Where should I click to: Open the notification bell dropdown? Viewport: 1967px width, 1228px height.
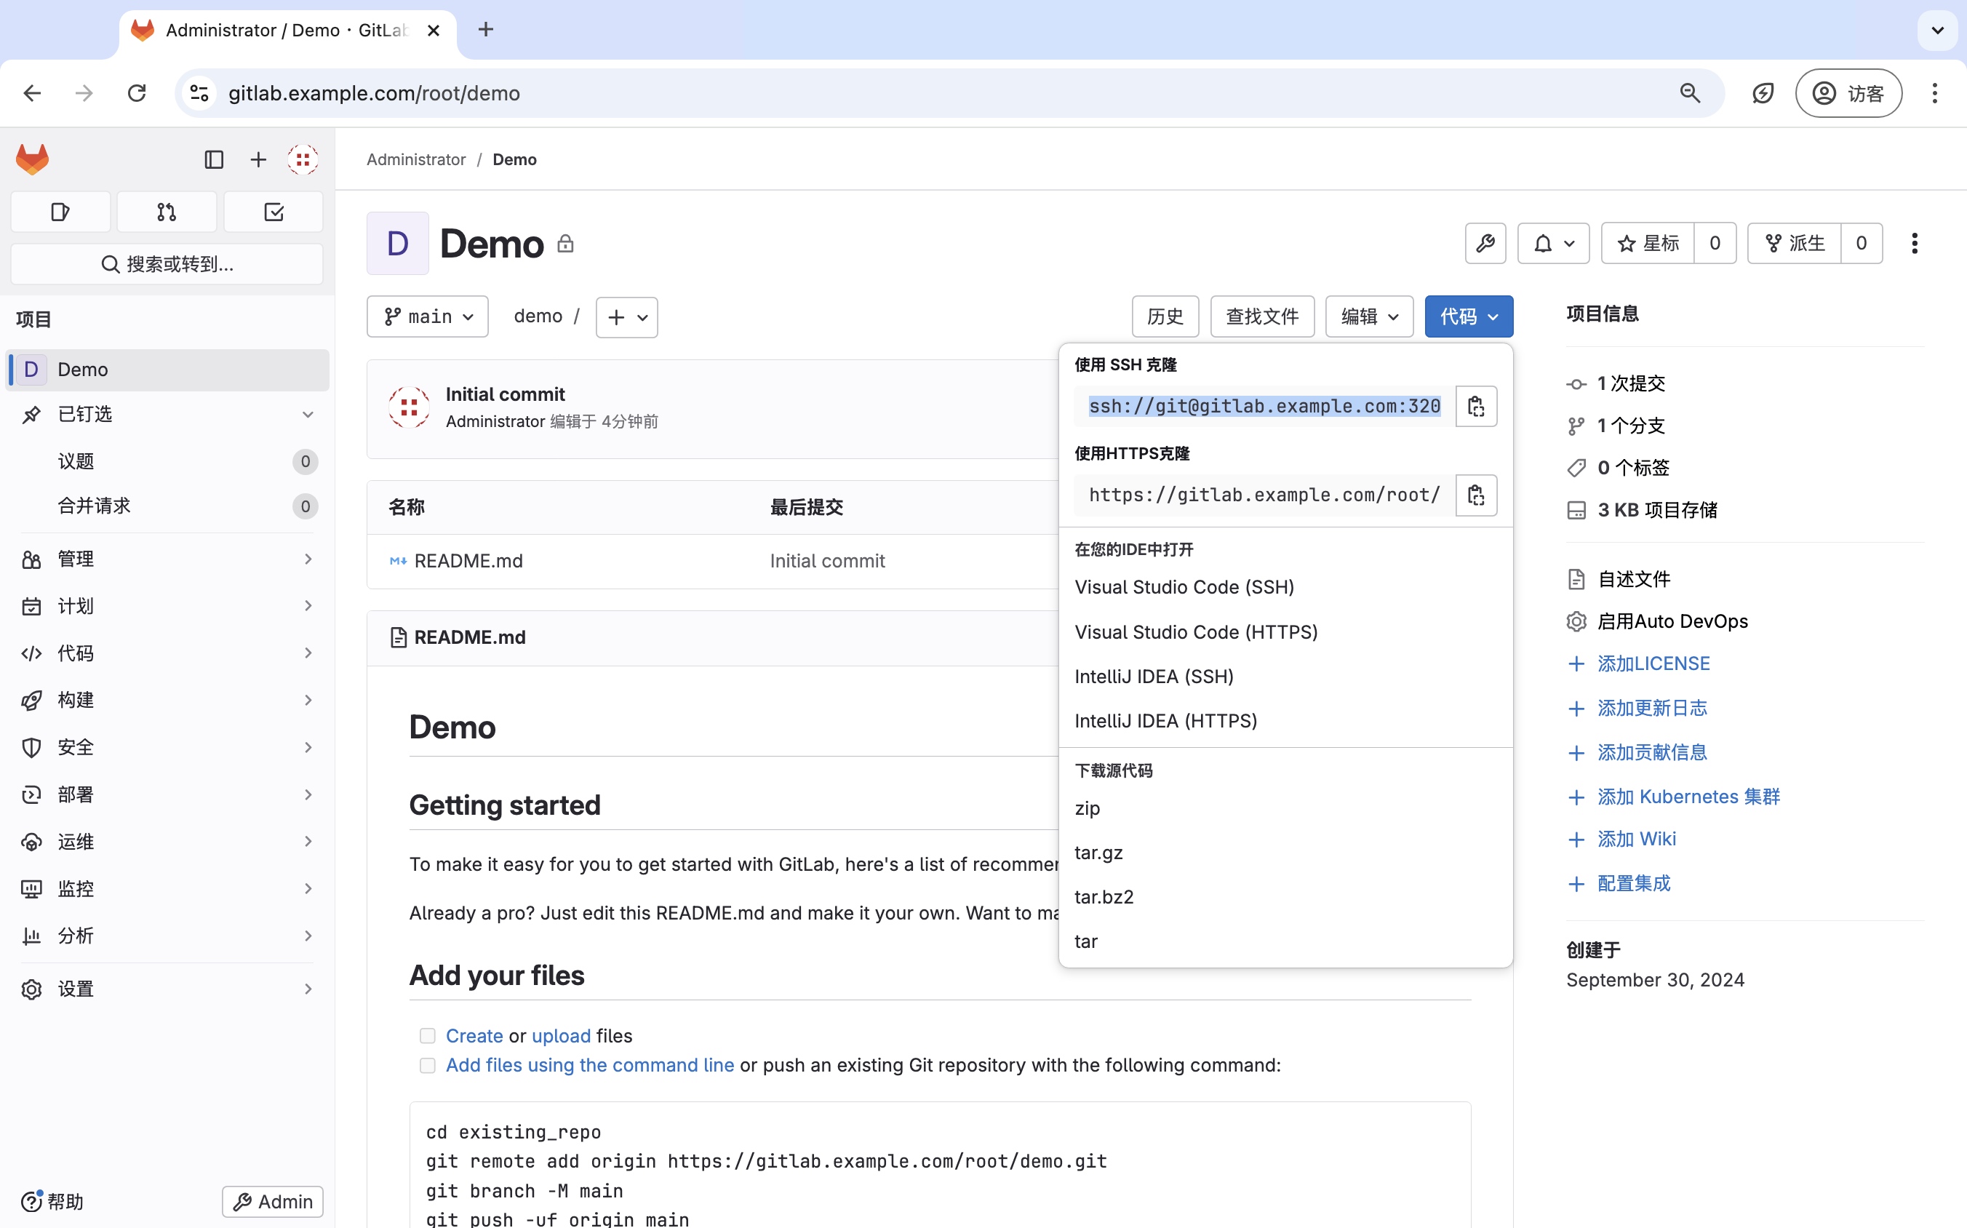[x=1554, y=243]
